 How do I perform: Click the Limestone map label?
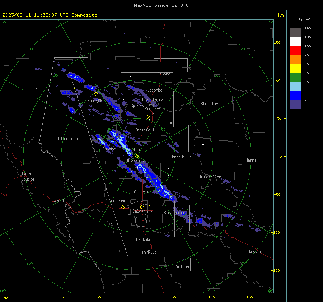68,139
